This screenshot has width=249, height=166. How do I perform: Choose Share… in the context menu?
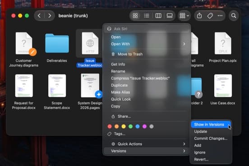tap(147, 116)
